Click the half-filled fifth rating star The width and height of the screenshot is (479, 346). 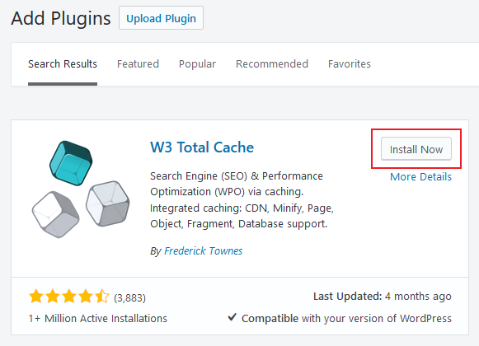pos(101,297)
